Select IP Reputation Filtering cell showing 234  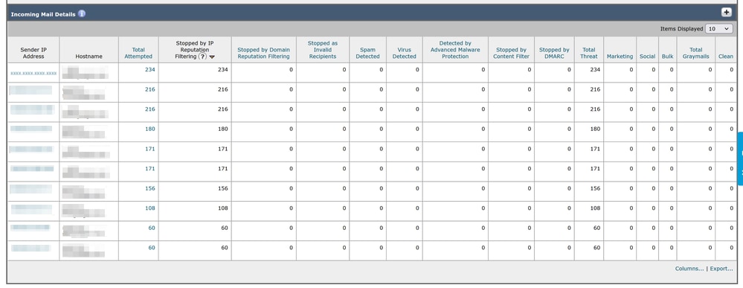[x=195, y=73]
